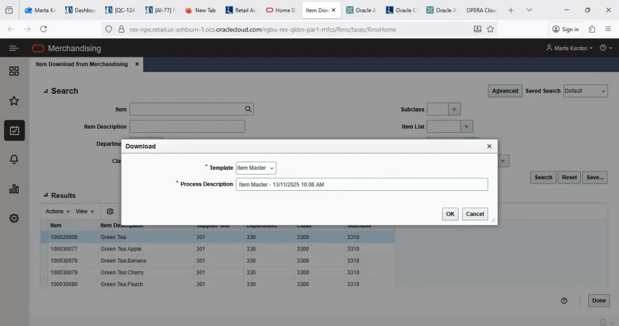
Task: Click the application grid icon in sidebar
Action: click(x=15, y=71)
